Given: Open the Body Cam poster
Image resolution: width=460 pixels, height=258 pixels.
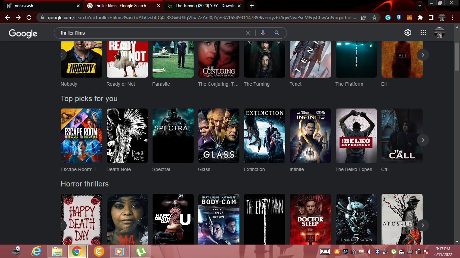Looking at the screenshot, I should (219, 219).
